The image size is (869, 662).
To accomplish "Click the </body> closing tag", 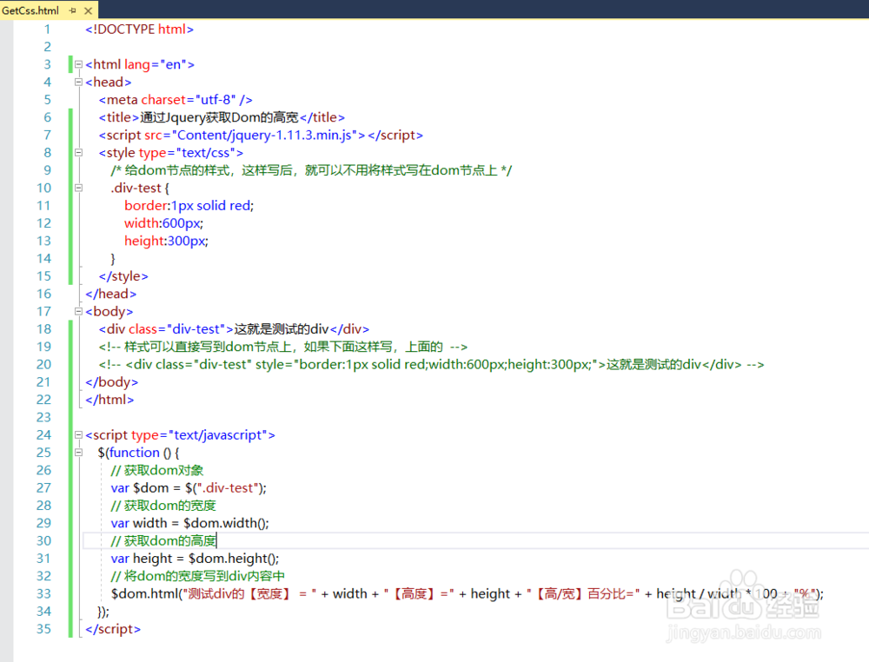I will (x=112, y=382).
